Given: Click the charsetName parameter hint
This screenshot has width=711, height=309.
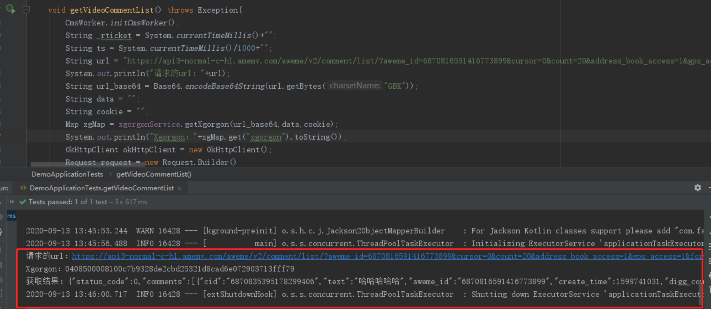Looking at the screenshot, I should 355,86.
